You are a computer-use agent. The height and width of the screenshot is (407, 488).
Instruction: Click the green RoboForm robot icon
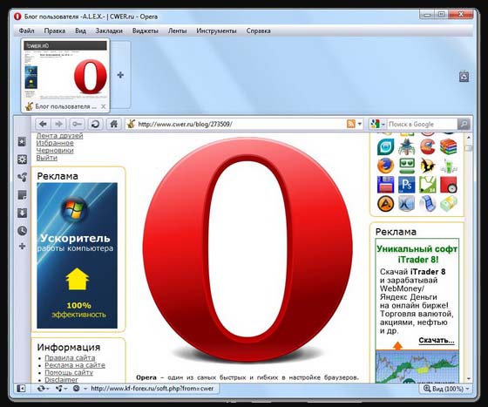pos(406,166)
